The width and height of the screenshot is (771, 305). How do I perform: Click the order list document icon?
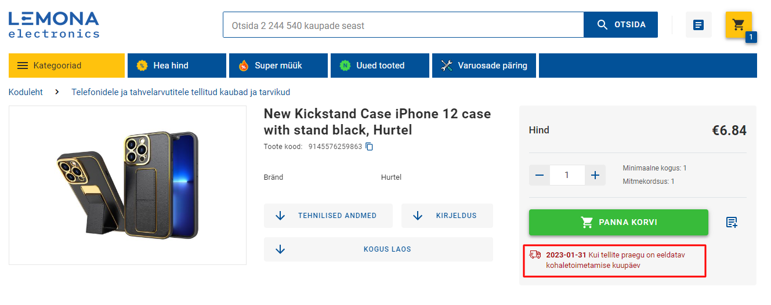[x=698, y=25]
